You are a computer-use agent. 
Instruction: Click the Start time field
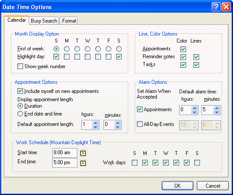(x=65, y=153)
